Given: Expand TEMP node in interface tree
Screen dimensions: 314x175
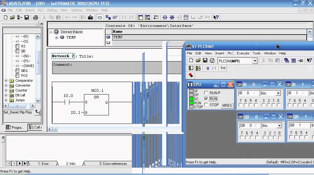Looking at the screenshot, I should (57, 38).
